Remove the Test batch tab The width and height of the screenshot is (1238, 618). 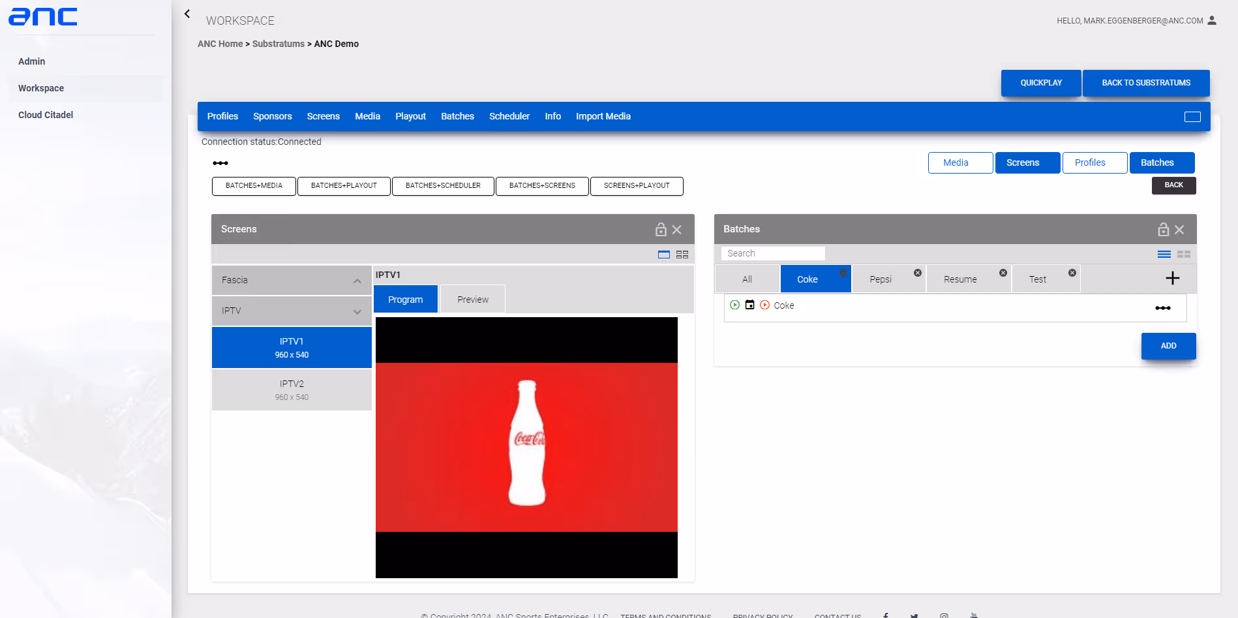1072,273
